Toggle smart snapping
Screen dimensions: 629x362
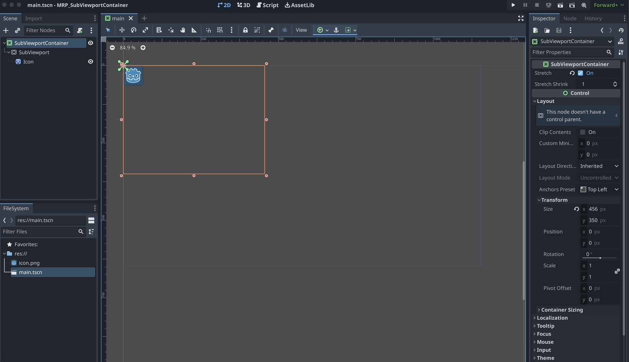click(x=208, y=30)
